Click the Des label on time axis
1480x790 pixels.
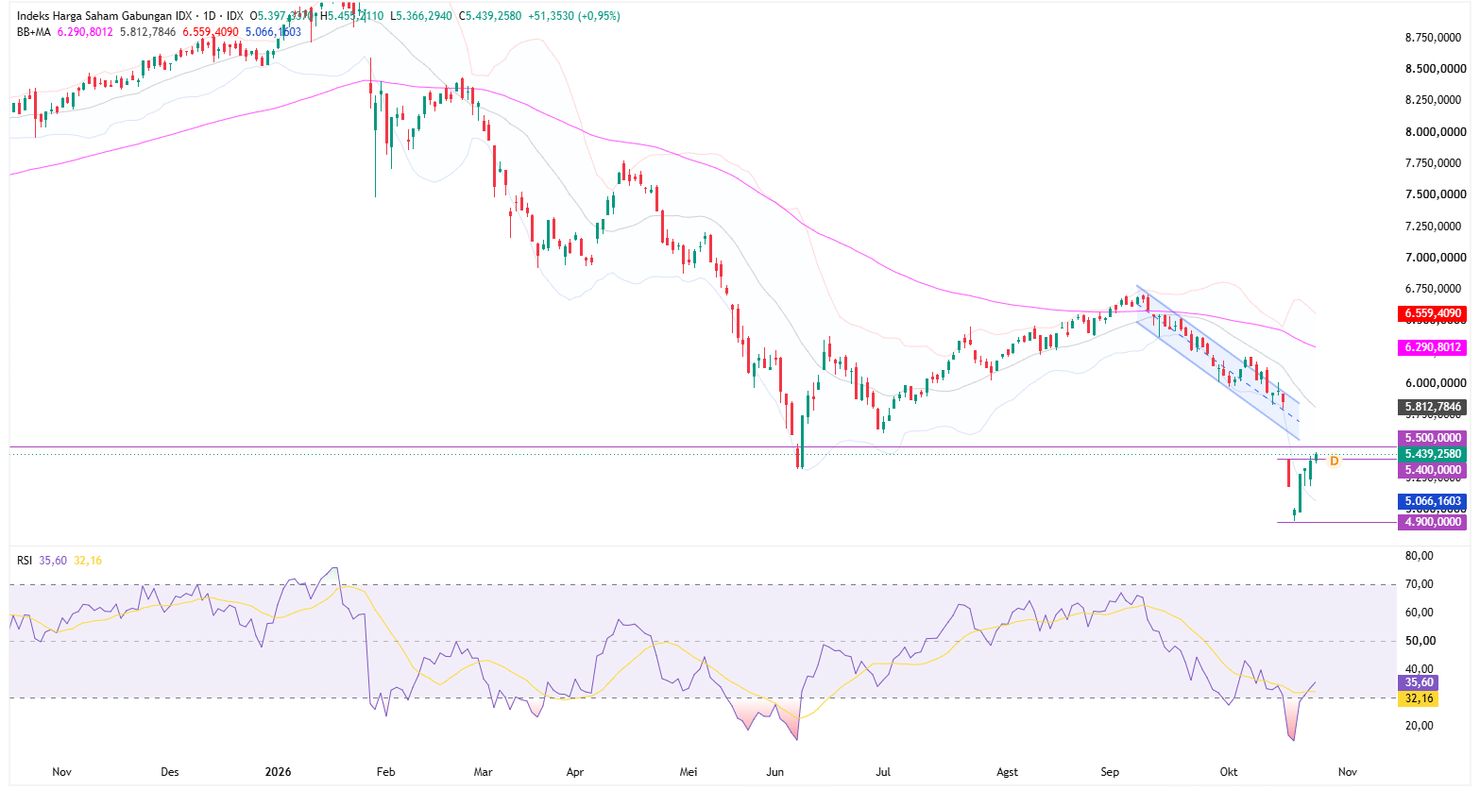pyautogui.click(x=170, y=772)
